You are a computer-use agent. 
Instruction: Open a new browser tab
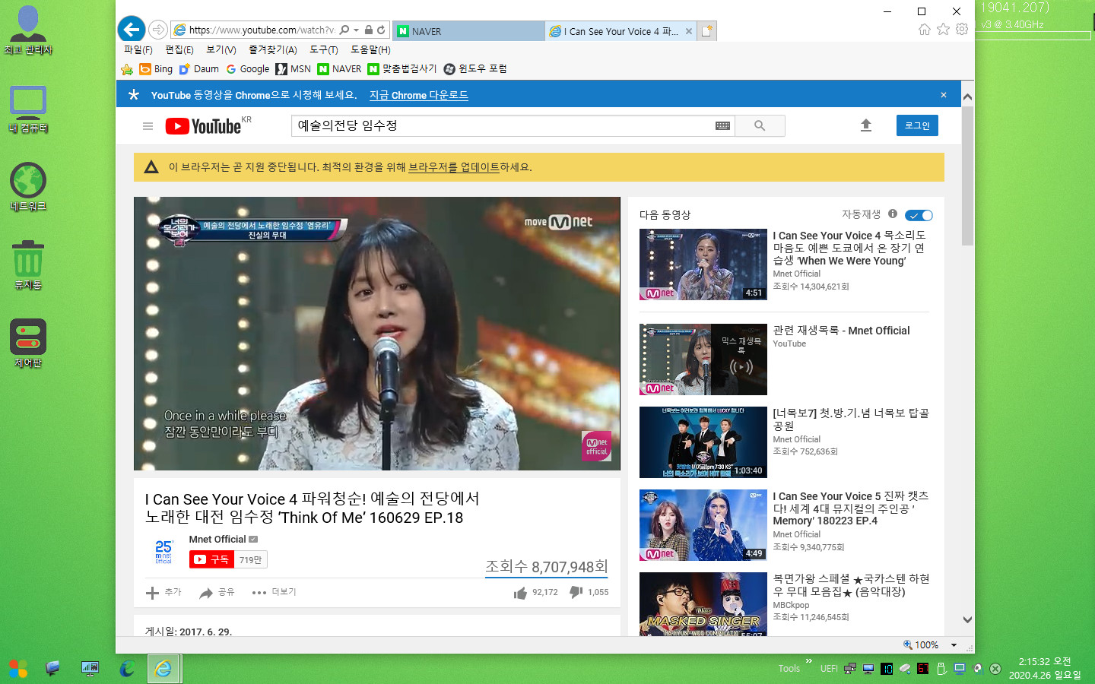707,31
